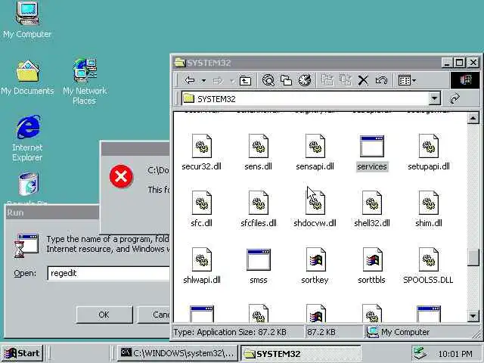
Task: Click the Cancel button in Run dialog
Action: pos(154,315)
